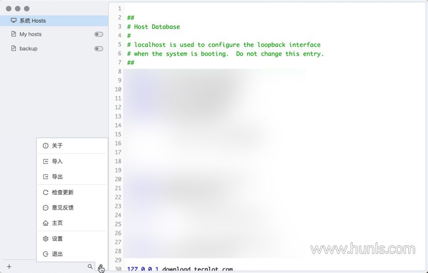Click the document icon beside backup
The height and width of the screenshot is (273, 428).
pyautogui.click(x=13, y=48)
